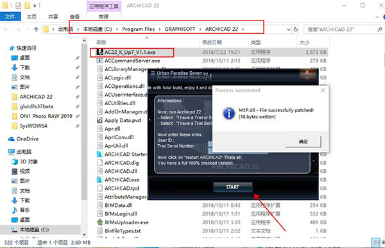The image size is (385, 248).
Task: Expand chevron after Program Files in path
Action: click(160, 29)
